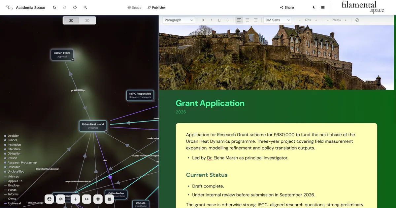Open the Paragraph style dropdown
Screen dimensions: 396x208
coord(179,20)
